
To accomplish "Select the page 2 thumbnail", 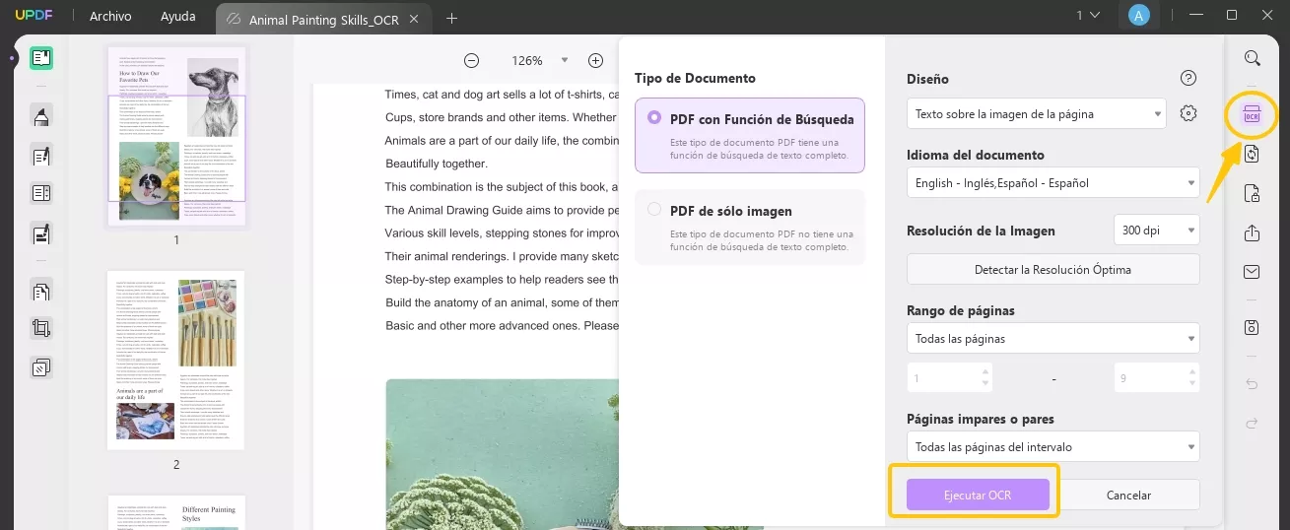I will 176,361.
